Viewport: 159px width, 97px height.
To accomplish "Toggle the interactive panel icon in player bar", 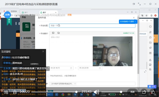I will 6,92.
